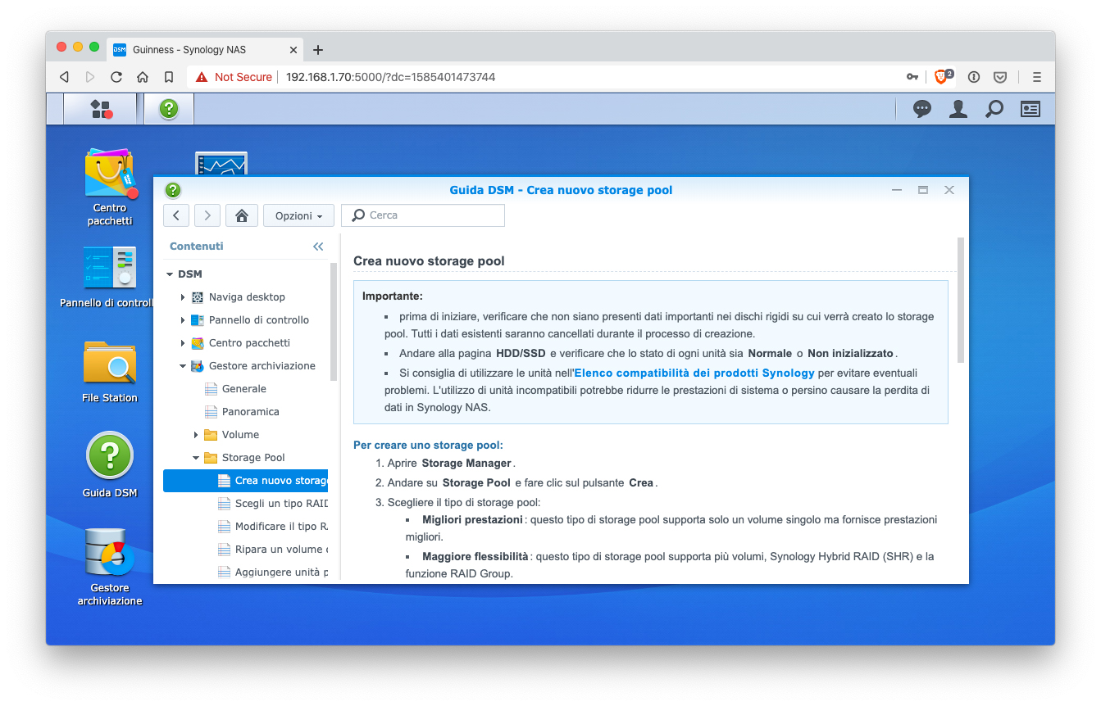Screen dimensions: 1101x706
Task: Open the DSM notifications speech bubble
Action: pos(922,109)
